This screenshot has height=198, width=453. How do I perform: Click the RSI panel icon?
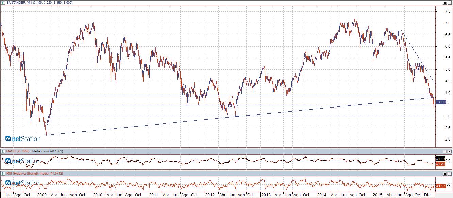coord(3,174)
